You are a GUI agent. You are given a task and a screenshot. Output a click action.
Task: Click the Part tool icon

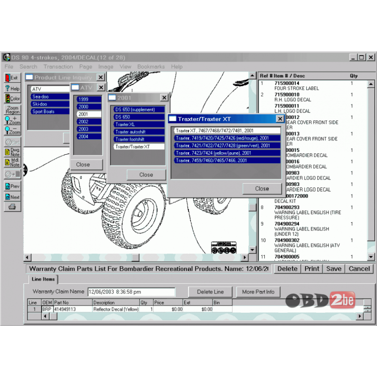[12, 142]
